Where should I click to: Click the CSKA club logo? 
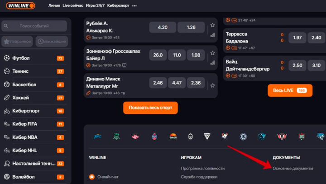(154, 136)
